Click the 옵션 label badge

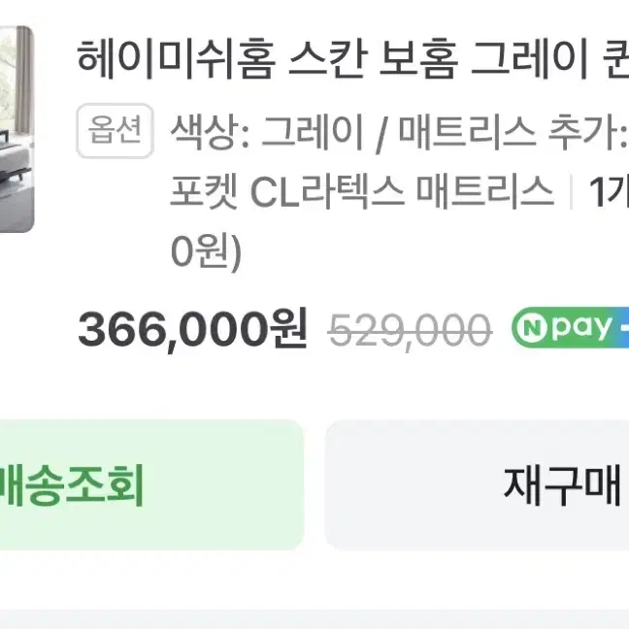click(116, 130)
